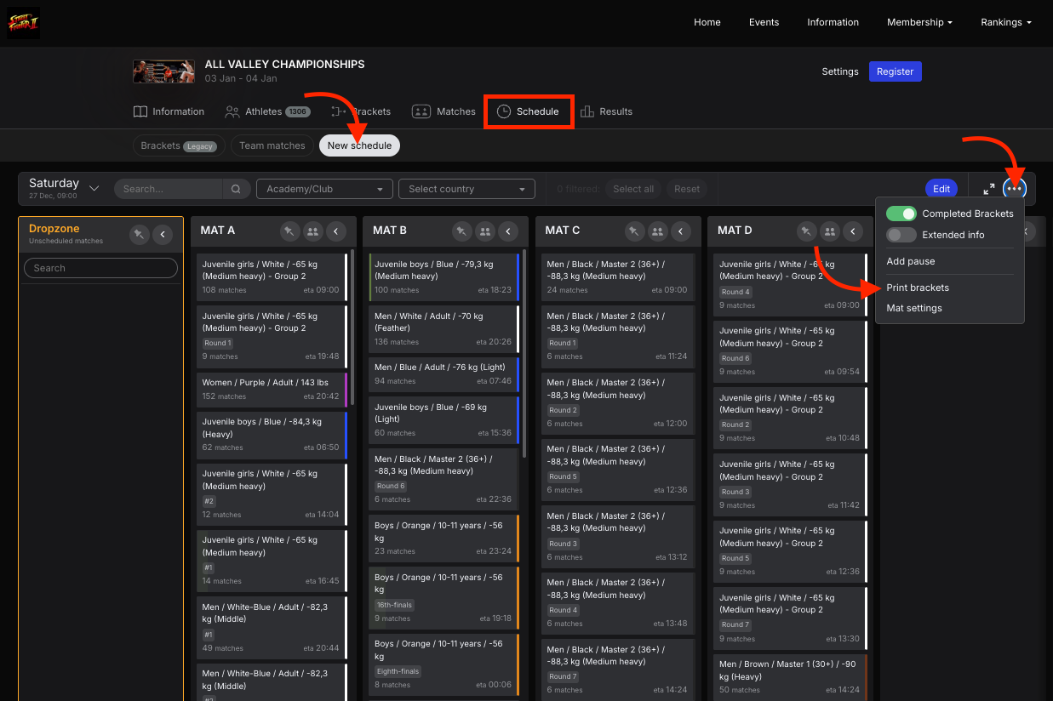Screen dimensions: 1053x701
Task: Toggle the Completed Brackets switch
Action: coord(901,214)
